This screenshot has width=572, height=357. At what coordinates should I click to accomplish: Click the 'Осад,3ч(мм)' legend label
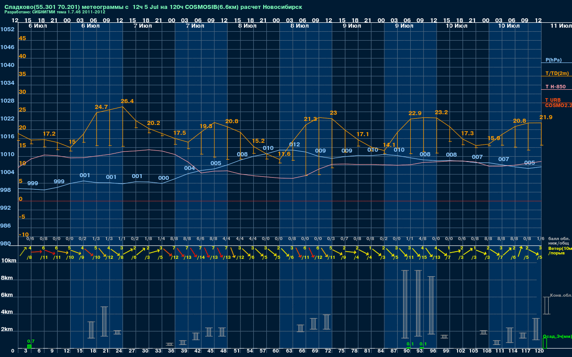point(557,336)
